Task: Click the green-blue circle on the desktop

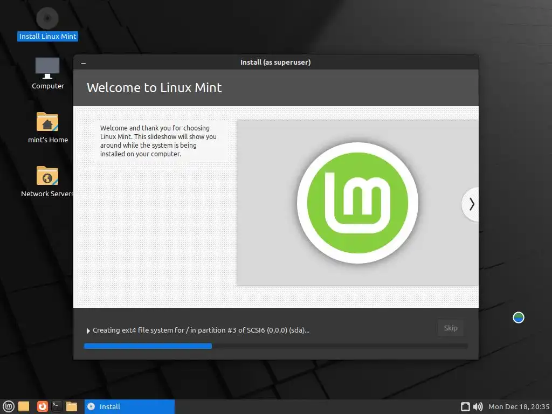Action: pos(519,318)
